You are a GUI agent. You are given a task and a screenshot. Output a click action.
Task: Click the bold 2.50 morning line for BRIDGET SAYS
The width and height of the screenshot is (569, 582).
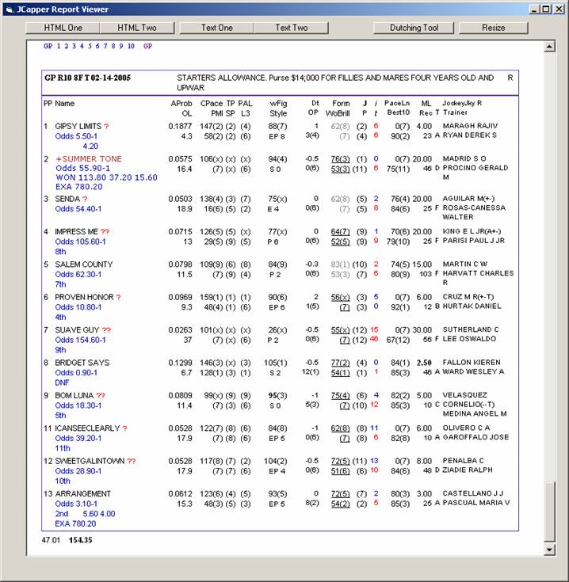pos(424,363)
